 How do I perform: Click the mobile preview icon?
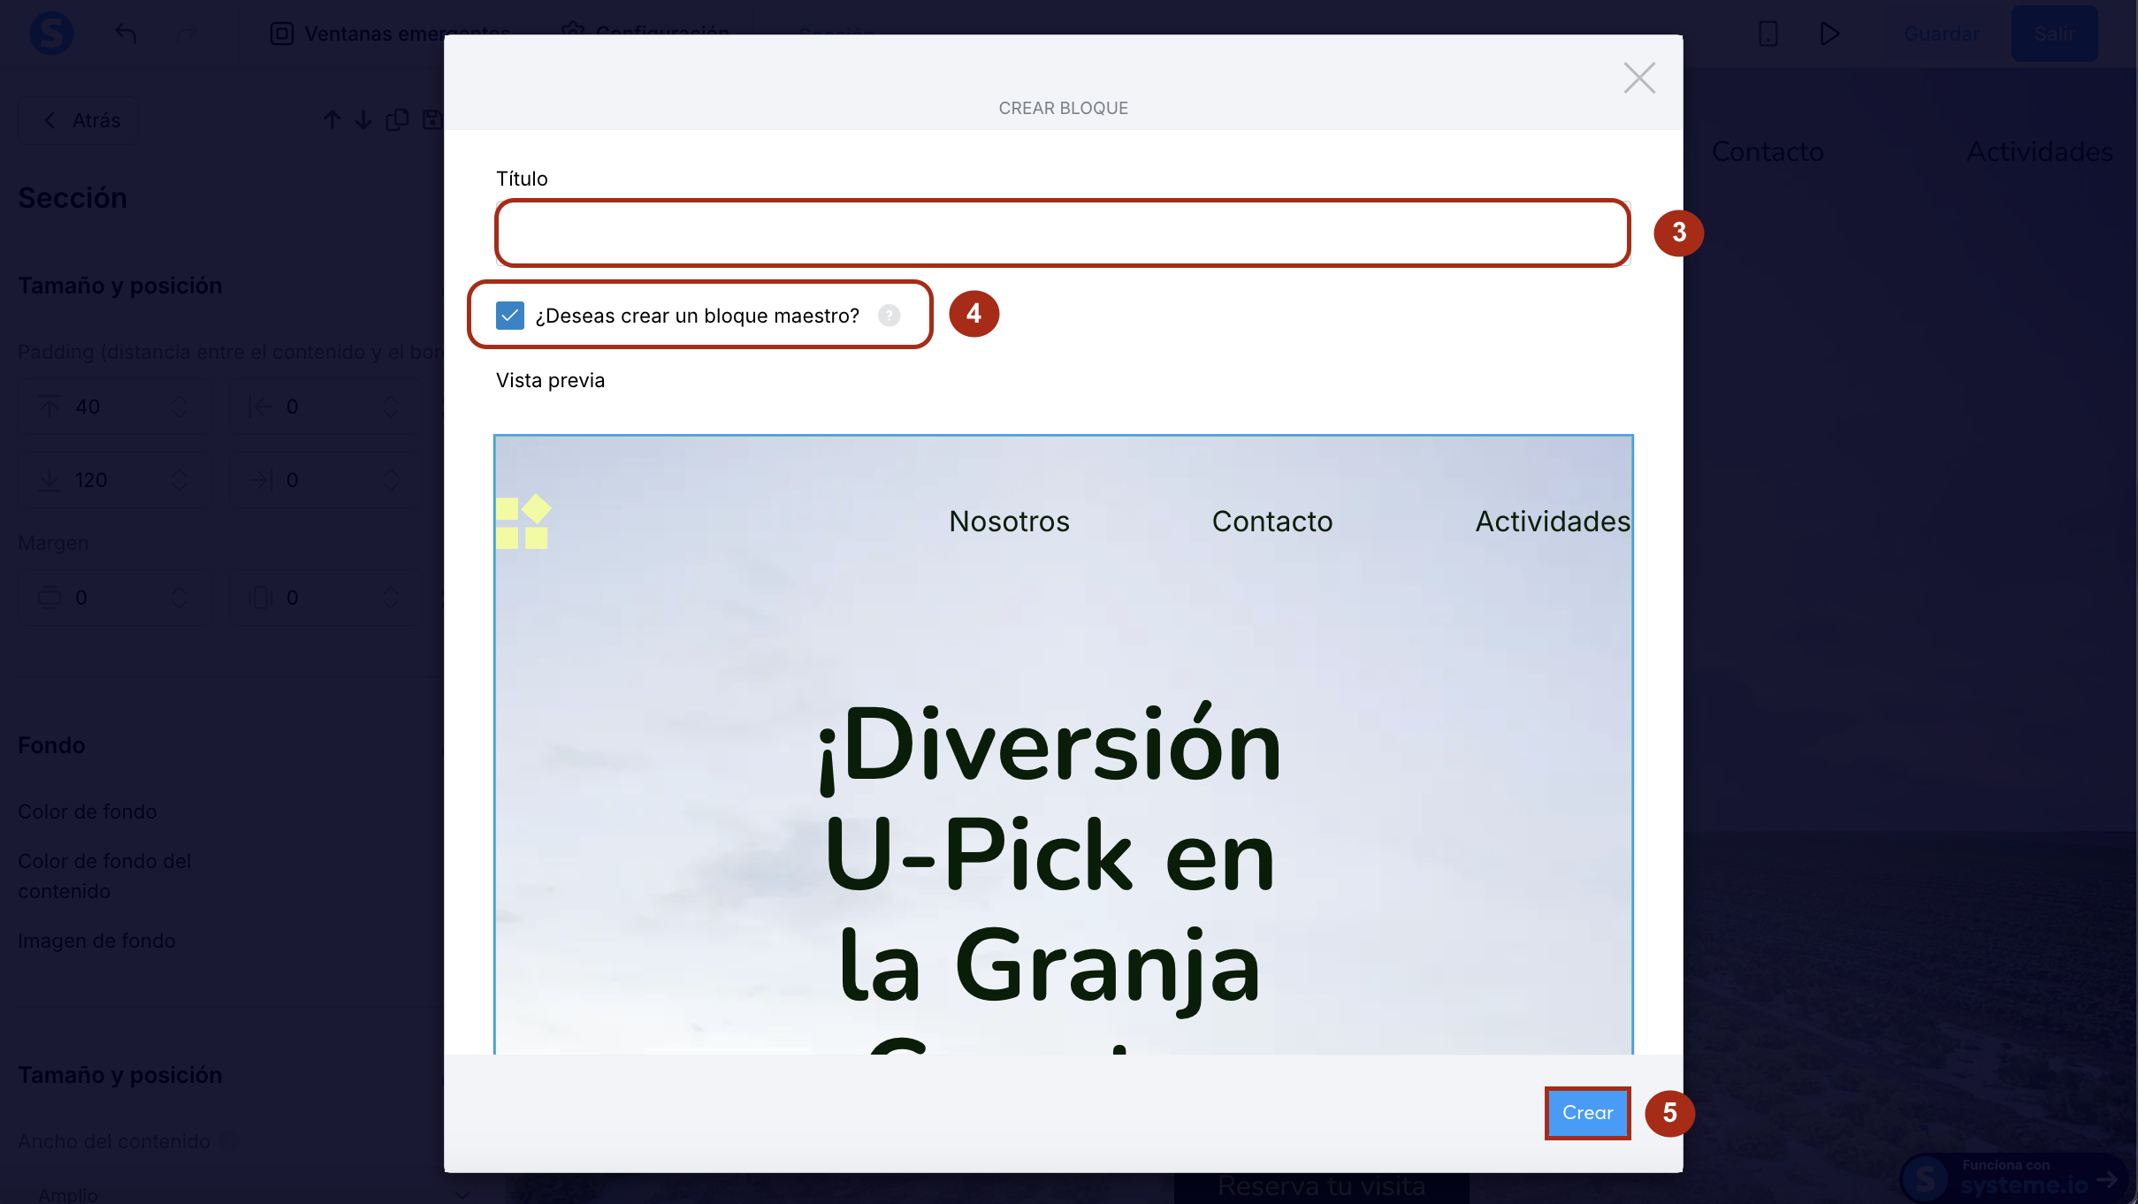coord(1768,34)
